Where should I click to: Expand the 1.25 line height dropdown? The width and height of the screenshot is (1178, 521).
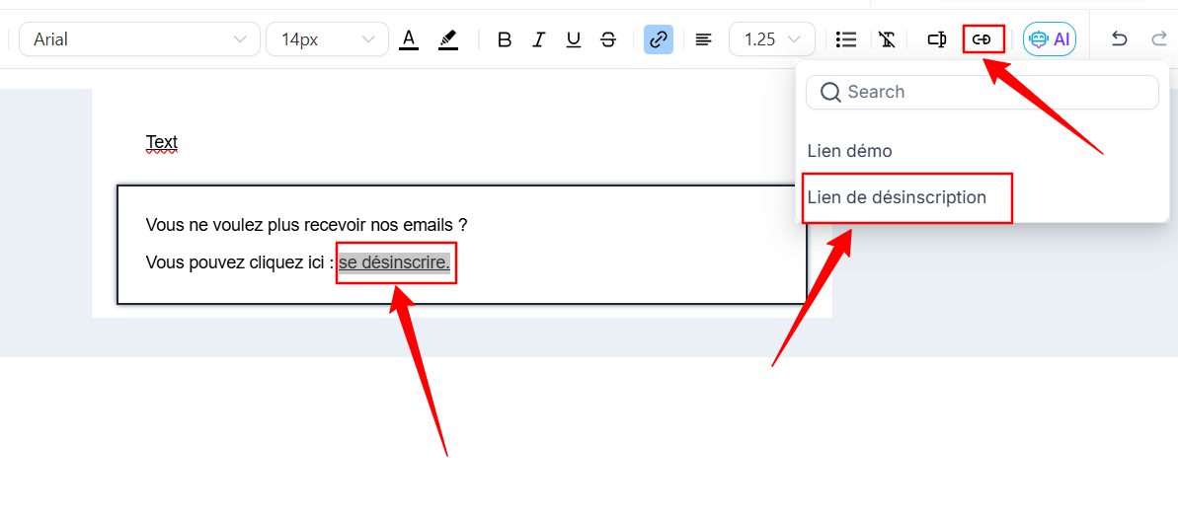point(771,39)
